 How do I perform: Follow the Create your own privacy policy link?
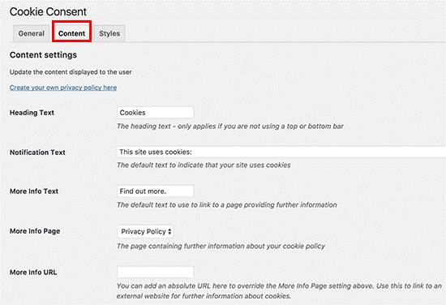[63, 88]
